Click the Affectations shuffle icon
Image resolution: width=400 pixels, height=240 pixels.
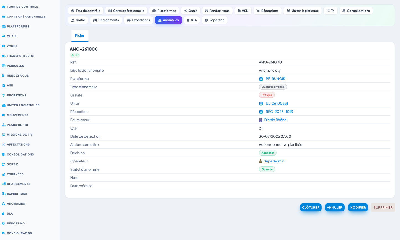[4, 144]
